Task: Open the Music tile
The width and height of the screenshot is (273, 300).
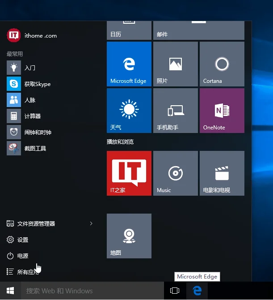Action: click(x=176, y=173)
